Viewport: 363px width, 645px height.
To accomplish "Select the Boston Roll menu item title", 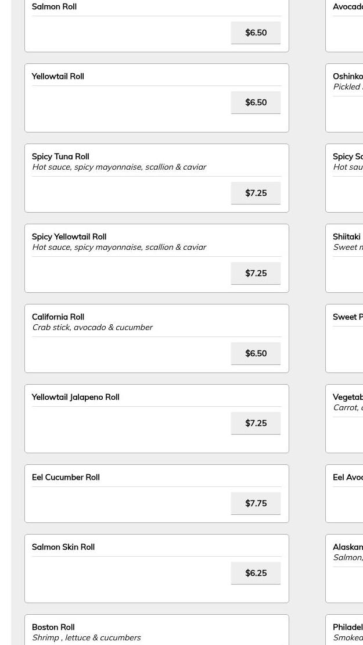I will (53, 627).
